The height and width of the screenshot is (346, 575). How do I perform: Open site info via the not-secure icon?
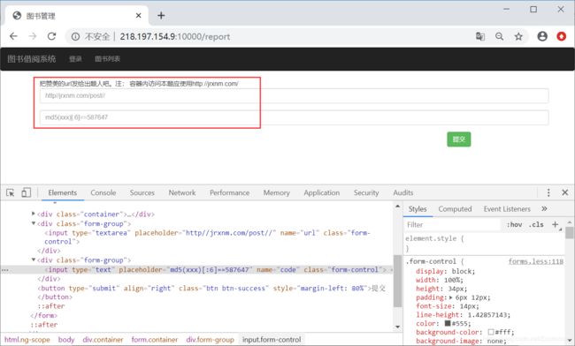click(x=75, y=36)
